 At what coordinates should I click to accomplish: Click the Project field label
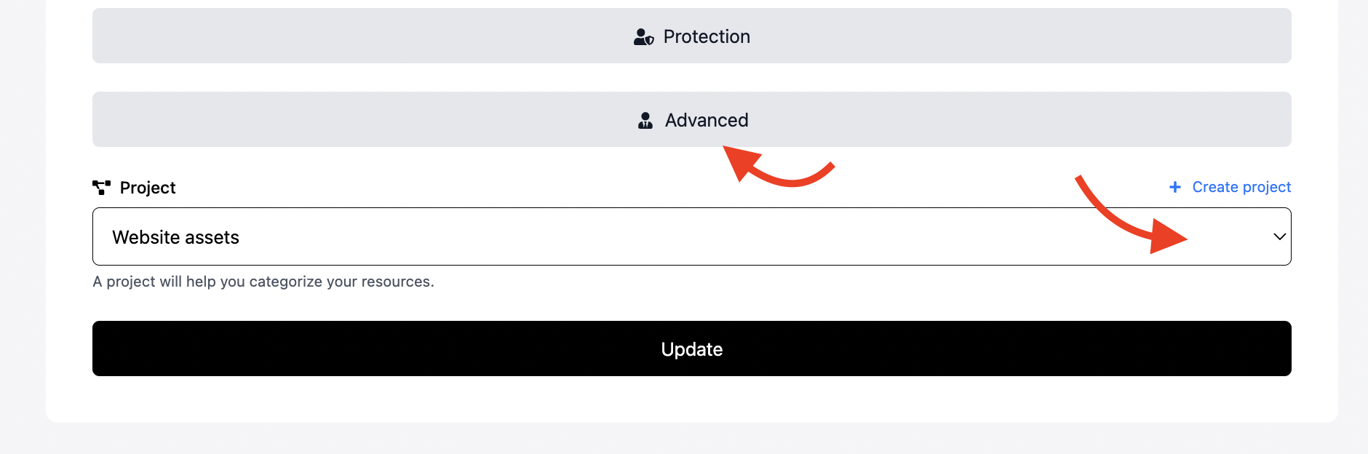coord(148,188)
